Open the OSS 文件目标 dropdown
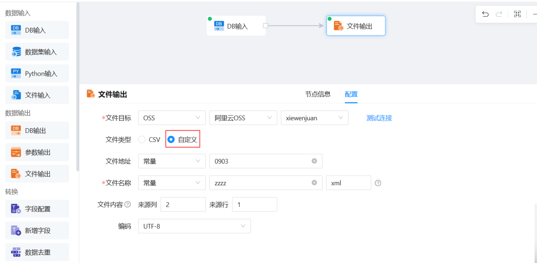The image size is (537, 263). coord(172,118)
